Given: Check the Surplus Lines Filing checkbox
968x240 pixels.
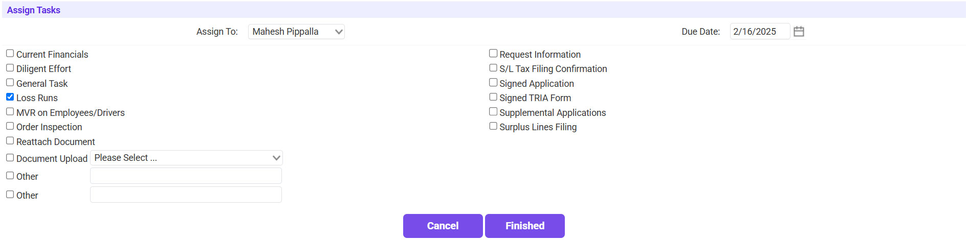Looking at the screenshot, I should tap(493, 126).
